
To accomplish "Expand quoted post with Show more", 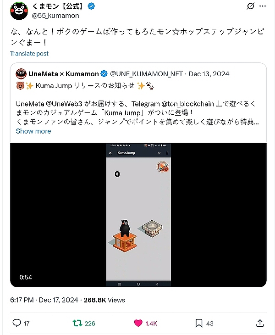I will coord(33,131).
